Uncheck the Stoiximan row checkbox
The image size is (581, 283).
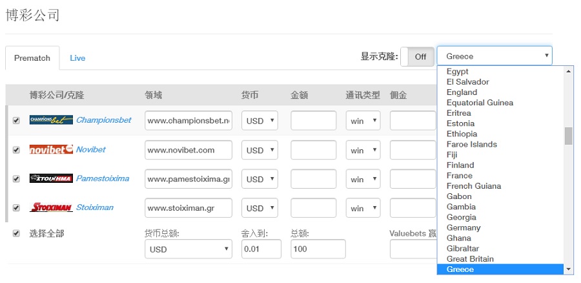tap(16, 207)
